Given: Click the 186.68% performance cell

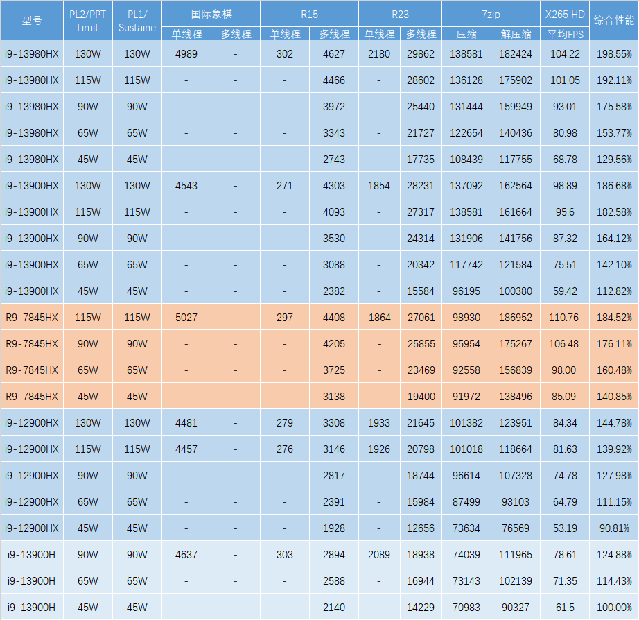Looking at the screenshot, I should 614,186.
